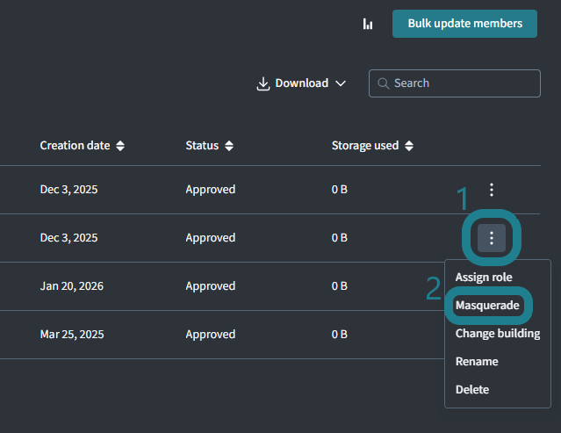Click the magnifier icon in Search

click(383, 83)
